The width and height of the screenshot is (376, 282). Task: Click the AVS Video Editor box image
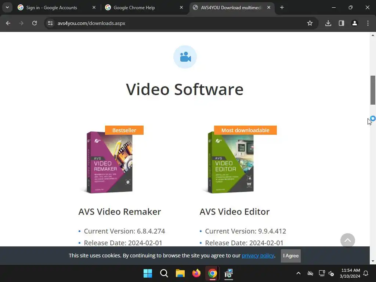(x=230, y=162)
